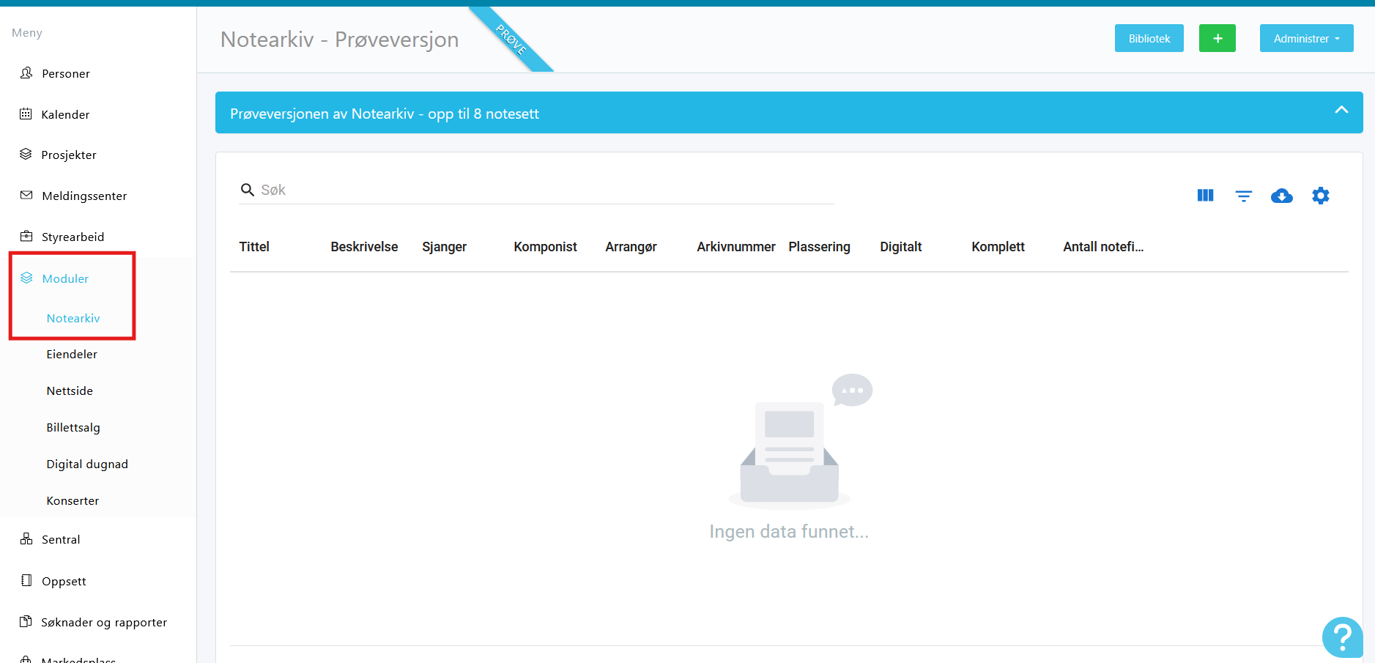
Task: Open Søknader og rapporter
Action: [x=103, y=622]
